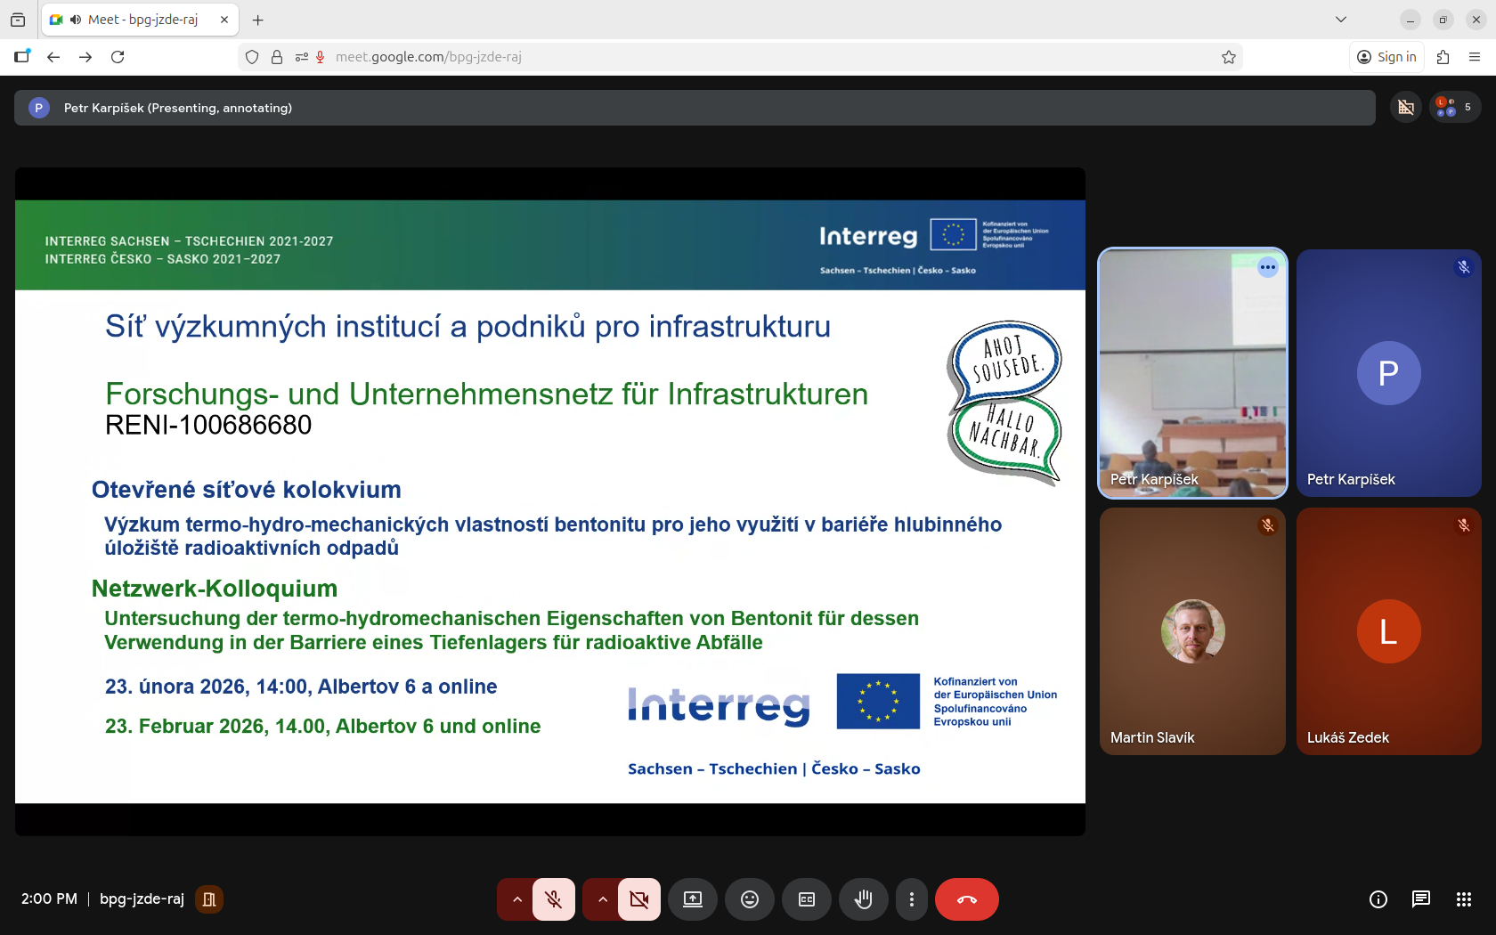
Task: Open a new browser tab
Action: click(258, 20)
